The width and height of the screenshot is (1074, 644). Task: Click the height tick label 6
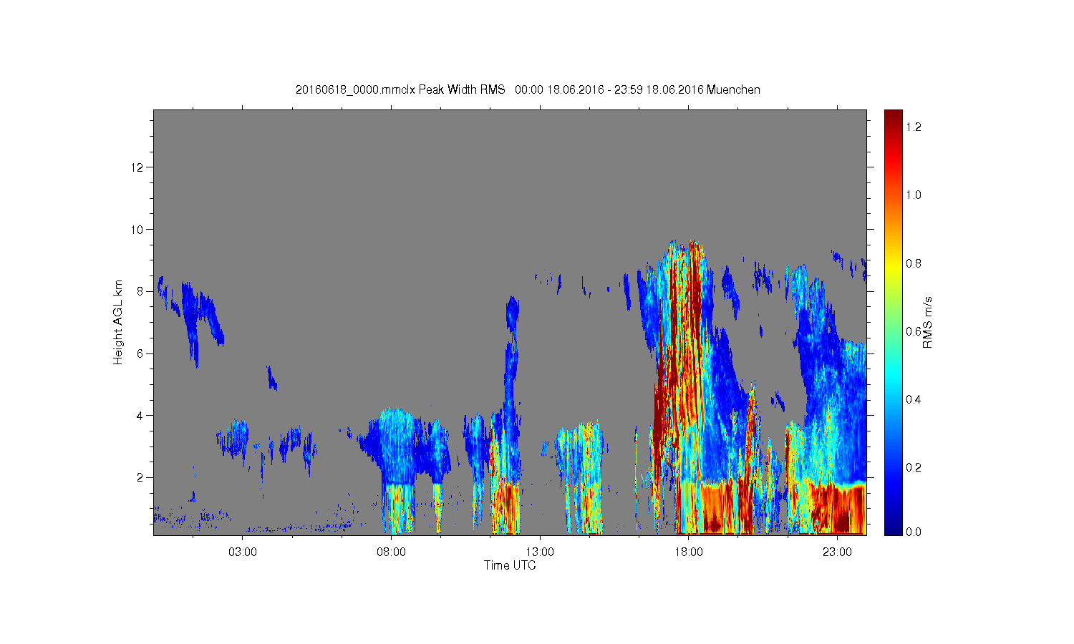coord(140,353)
